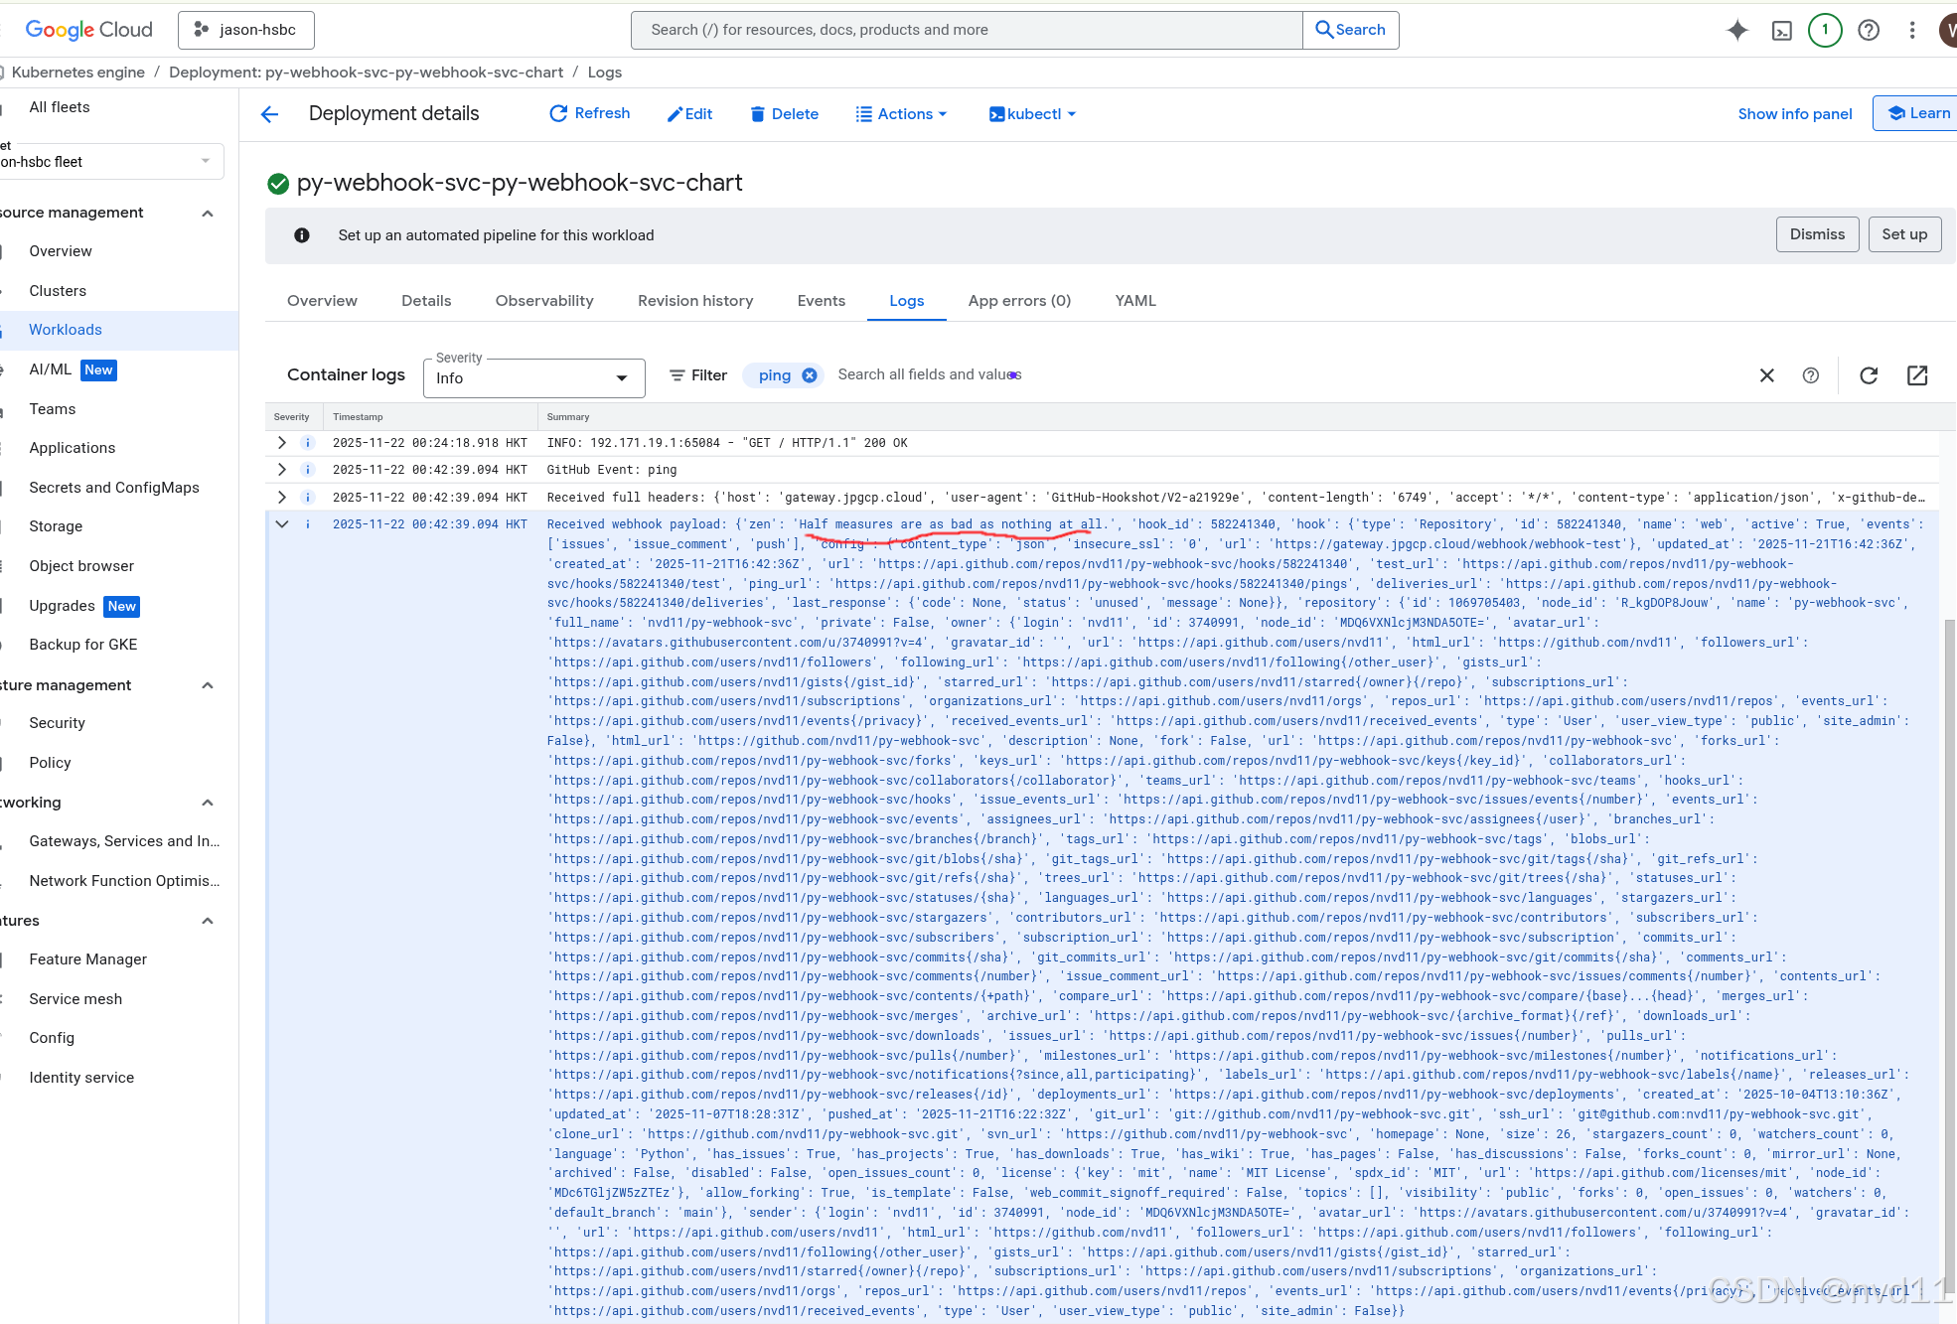1957x1324 pixels.
Task: Switch to the Observability tab
Action: click(544, 301)
